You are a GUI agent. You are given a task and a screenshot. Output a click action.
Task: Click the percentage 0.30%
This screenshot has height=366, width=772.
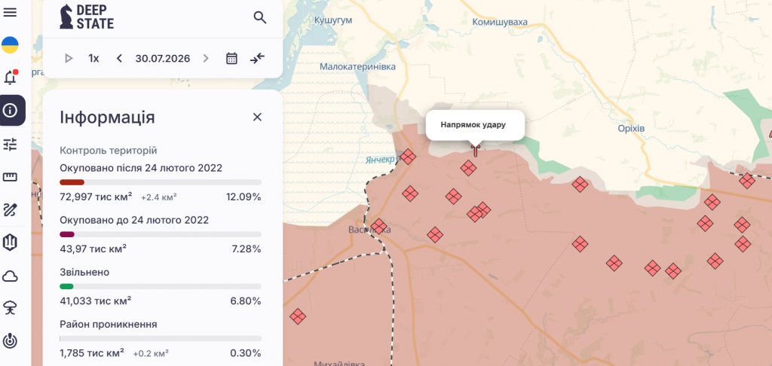(246, 353)
